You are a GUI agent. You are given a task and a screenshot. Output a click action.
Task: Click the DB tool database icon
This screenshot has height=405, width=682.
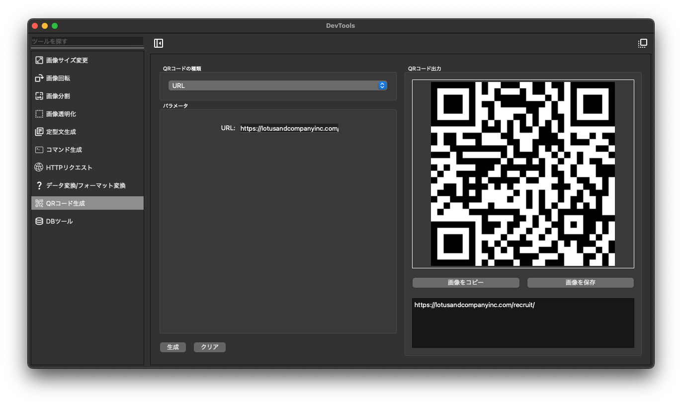tap(39, 221)
